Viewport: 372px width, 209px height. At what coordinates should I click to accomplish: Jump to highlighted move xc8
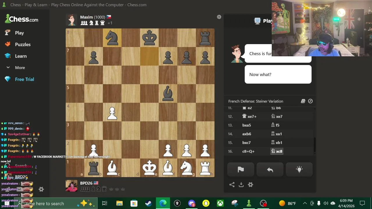point(277,151)
